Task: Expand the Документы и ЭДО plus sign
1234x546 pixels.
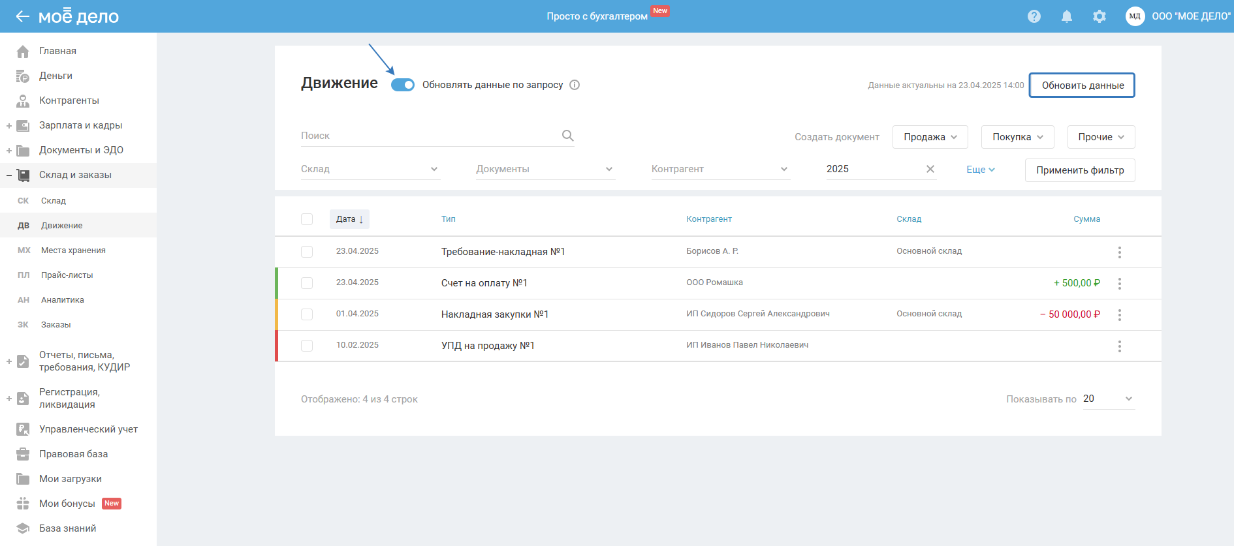Action: click(x=9, y=151)
